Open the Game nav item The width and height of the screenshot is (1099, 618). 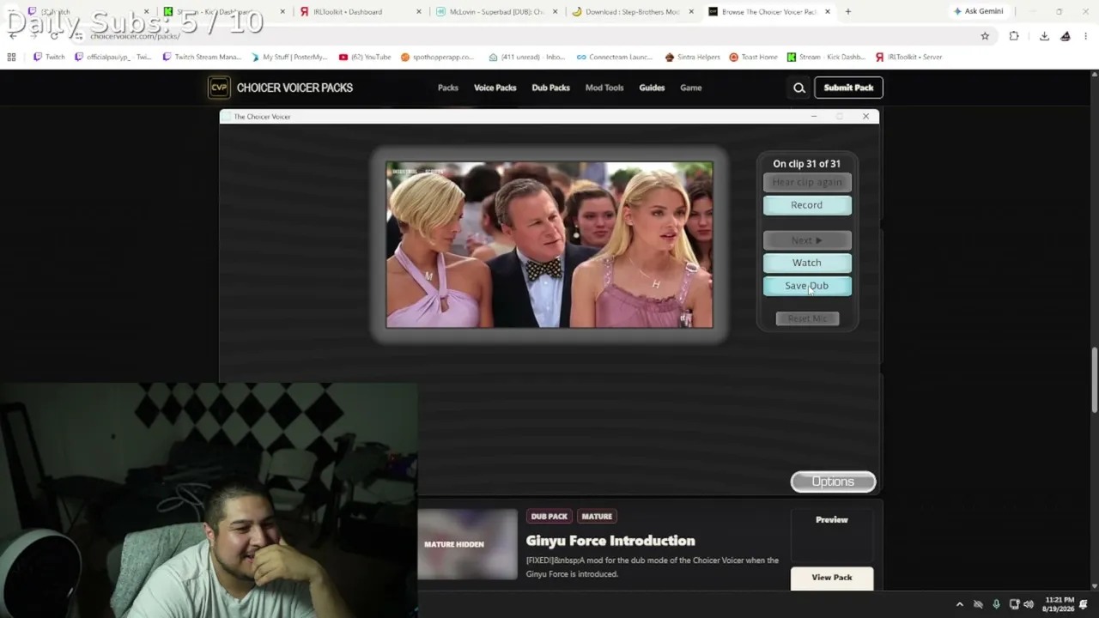tap(691, 88)
